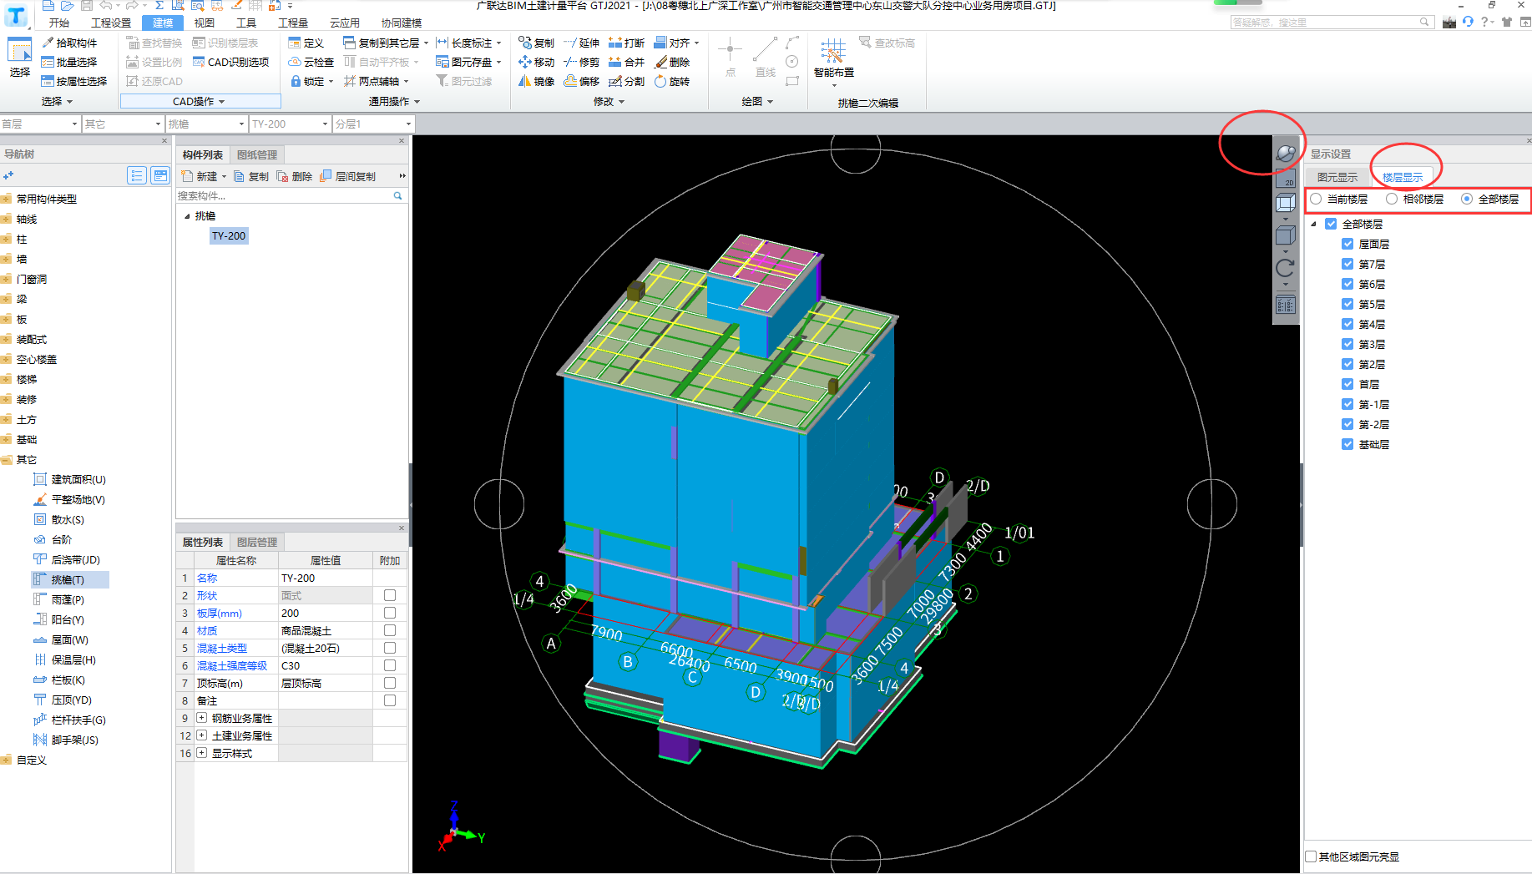Viewport: 1532px width, 874px height.
Task: Click the orbit view globe icon
Action: (x=1286, y=154)
